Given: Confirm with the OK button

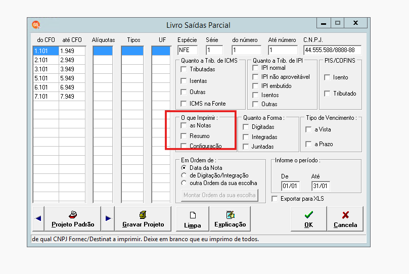Looking at the screenshot, I should [x=308, y=219].
